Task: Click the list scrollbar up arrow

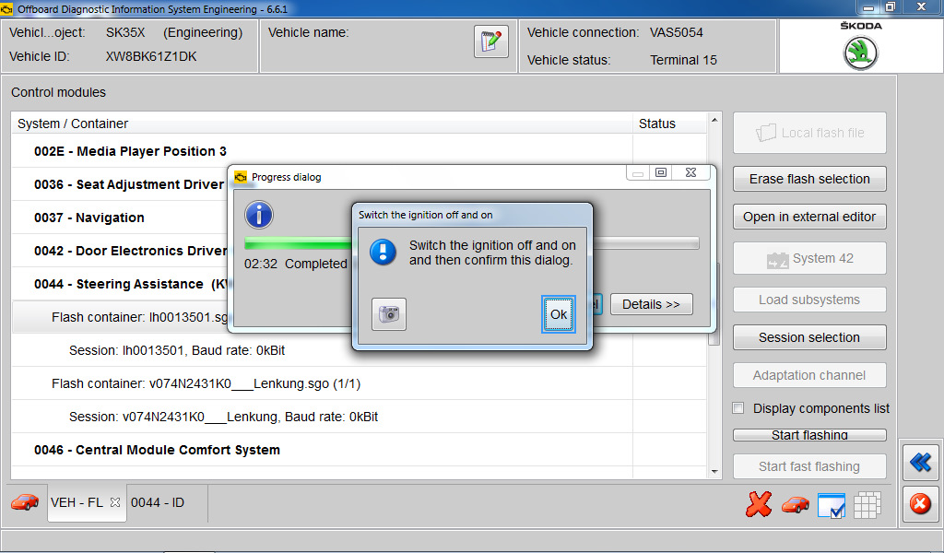Action: coord(714,120)
